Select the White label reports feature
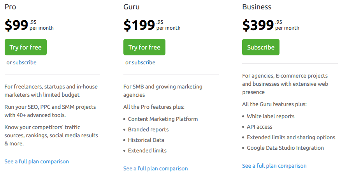Screen dimensions: 341x177 point(271,116)
